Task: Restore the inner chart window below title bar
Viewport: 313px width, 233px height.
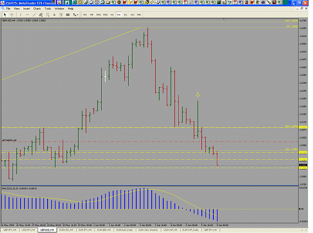Action: tap(301, 8)
